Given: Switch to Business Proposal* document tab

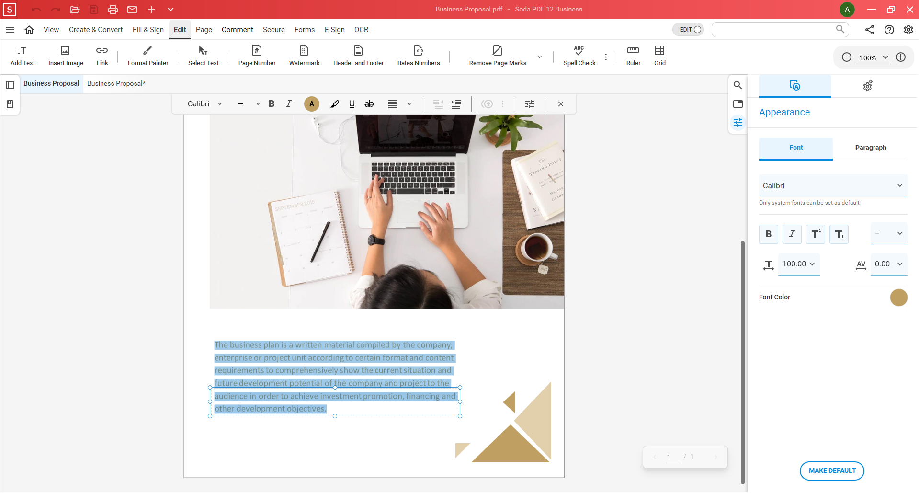Looking at the screenshot, I should pyautogui.click(x=116, y=84).
